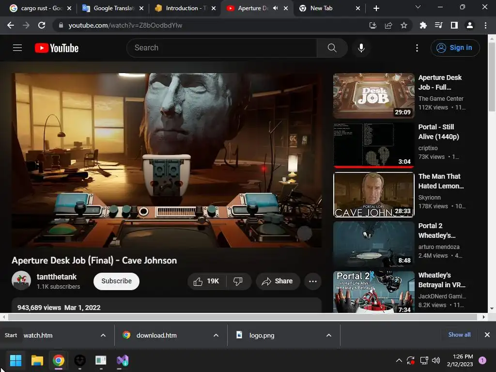Screen dimensions: 496x372
Task: Bookmark this page with star icon
Action: (404, 25)
